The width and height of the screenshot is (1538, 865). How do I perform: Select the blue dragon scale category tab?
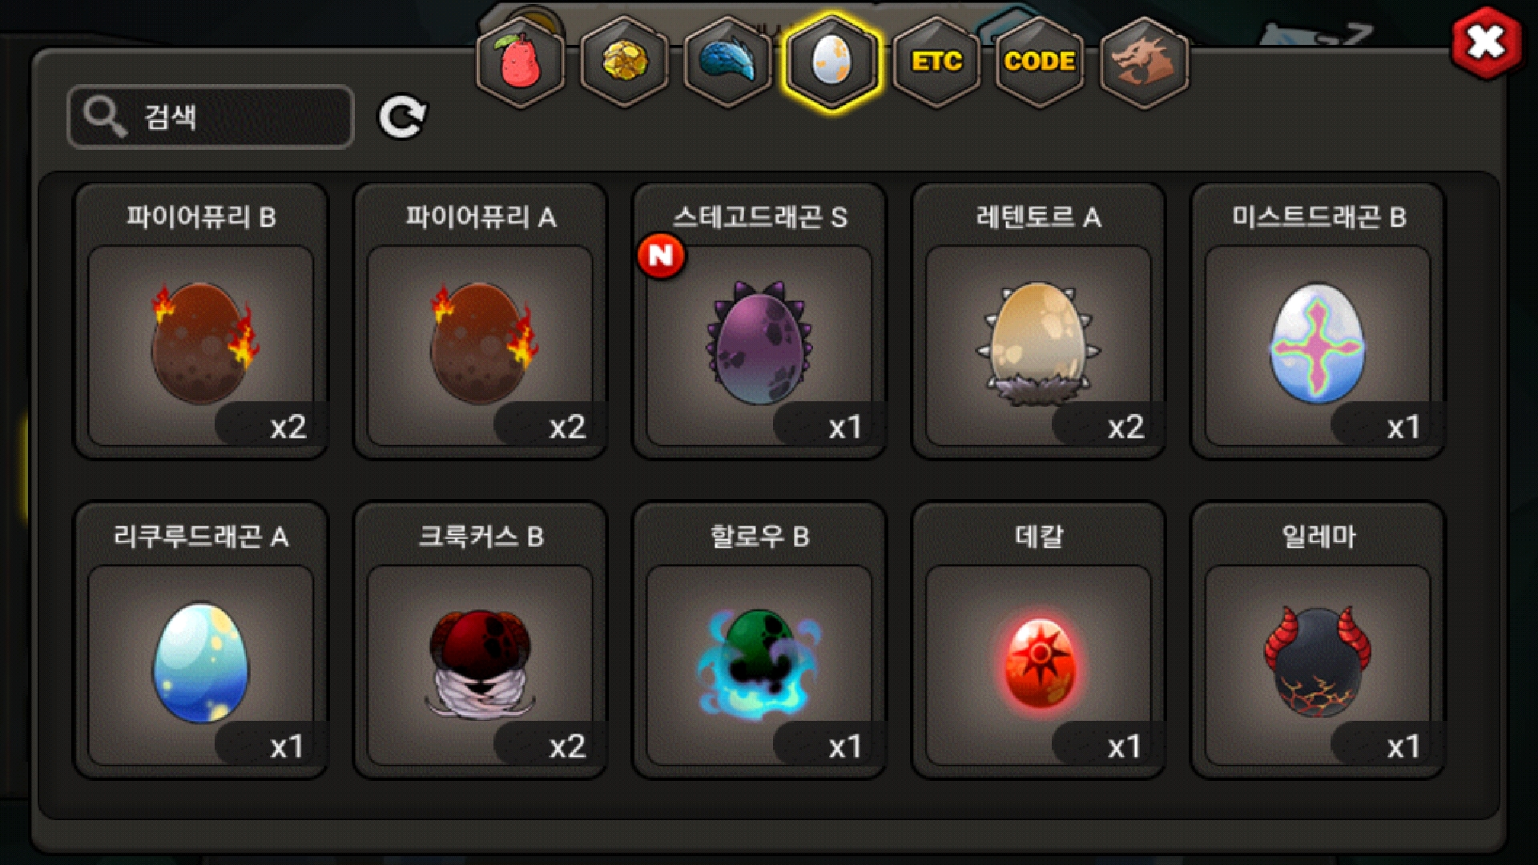(x=727, y=62)
